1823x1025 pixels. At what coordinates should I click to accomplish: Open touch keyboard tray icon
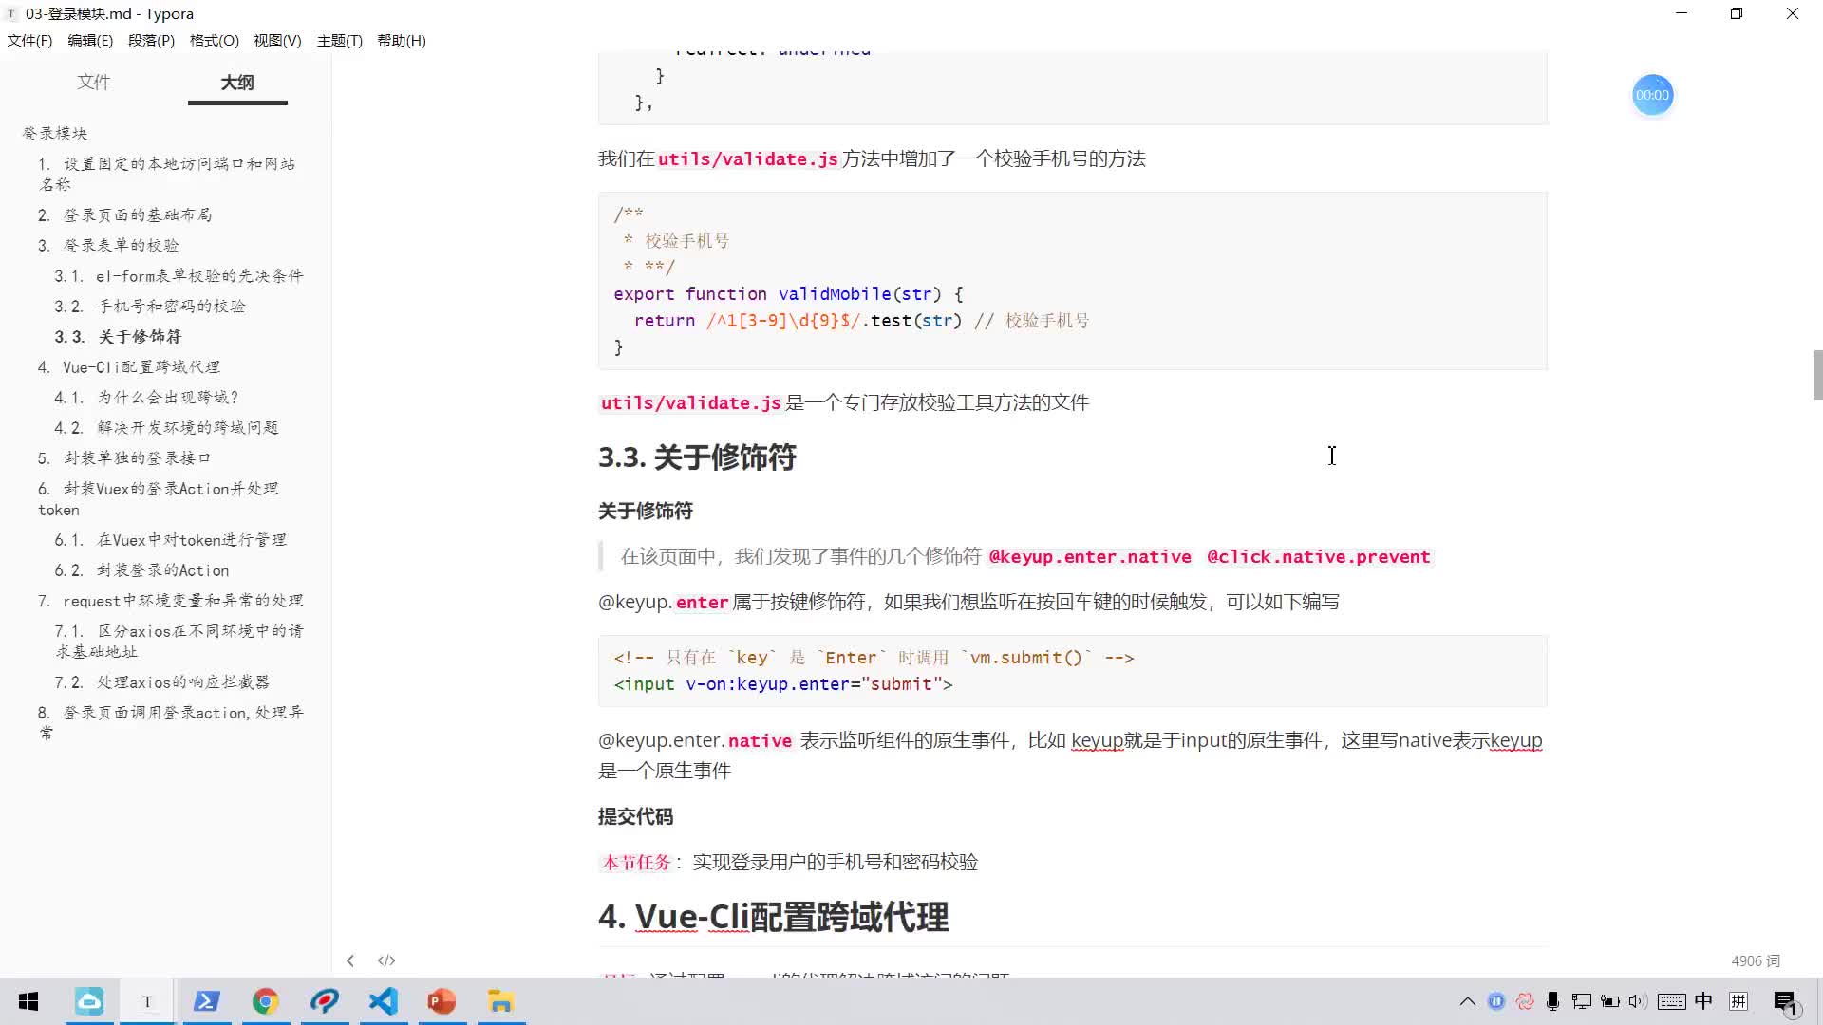point(1672,1001)
